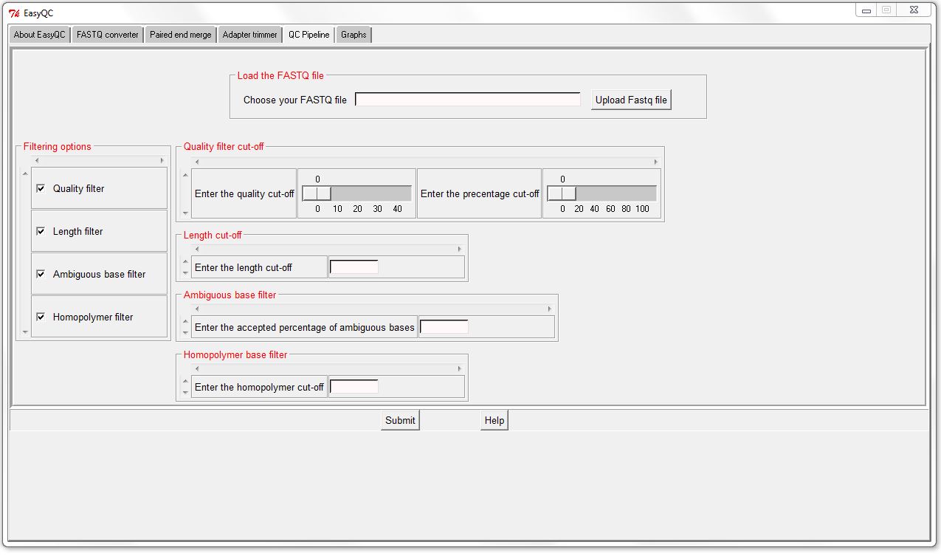Click 'Enter the accepted percentage of ambiguous bases' label
The width and height of the screenshot is (941, 556).
(x=305, y=327)
